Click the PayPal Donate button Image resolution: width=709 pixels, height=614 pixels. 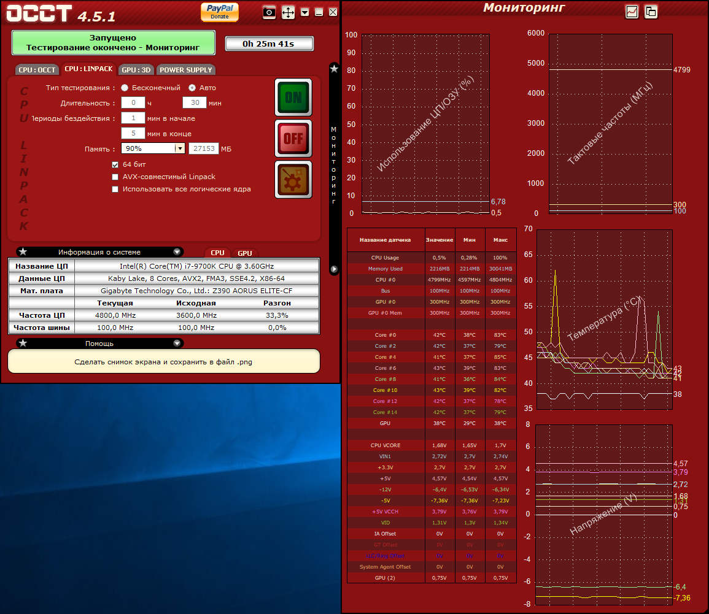tap(220, 12)
